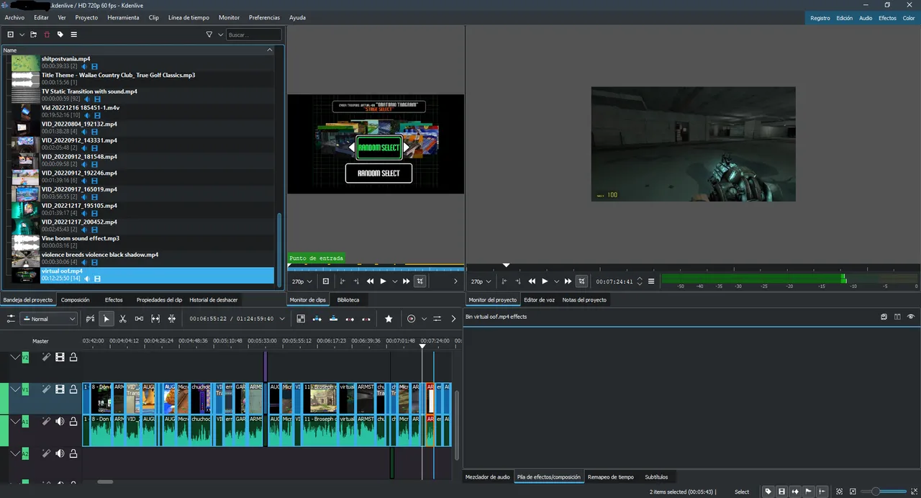Fit zoom to project in status bar
The height and width of the screenshot is (498, 921).
pos(839,492)
